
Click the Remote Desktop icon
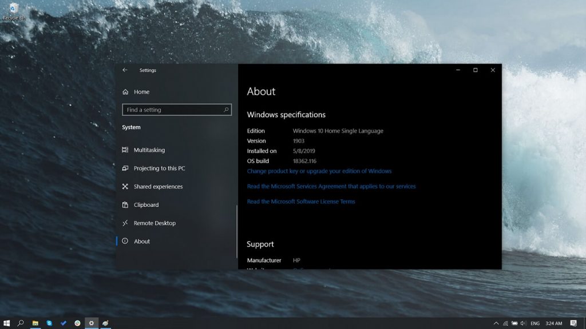point(125,223)
